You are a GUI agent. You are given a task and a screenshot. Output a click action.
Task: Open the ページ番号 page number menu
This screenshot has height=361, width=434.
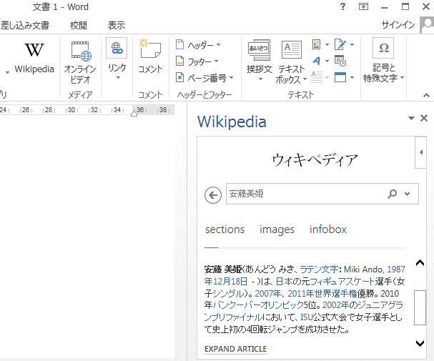[204, 78]
